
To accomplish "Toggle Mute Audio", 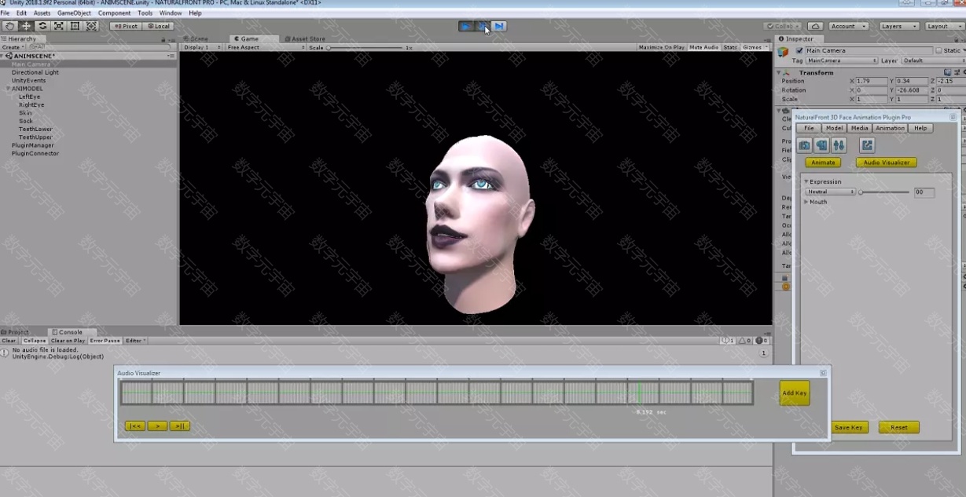I will 704,47.
